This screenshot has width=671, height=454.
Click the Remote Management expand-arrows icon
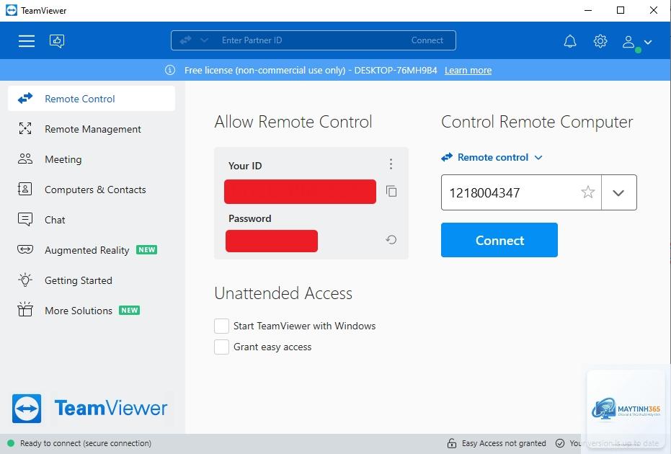[x=25, y=128]
